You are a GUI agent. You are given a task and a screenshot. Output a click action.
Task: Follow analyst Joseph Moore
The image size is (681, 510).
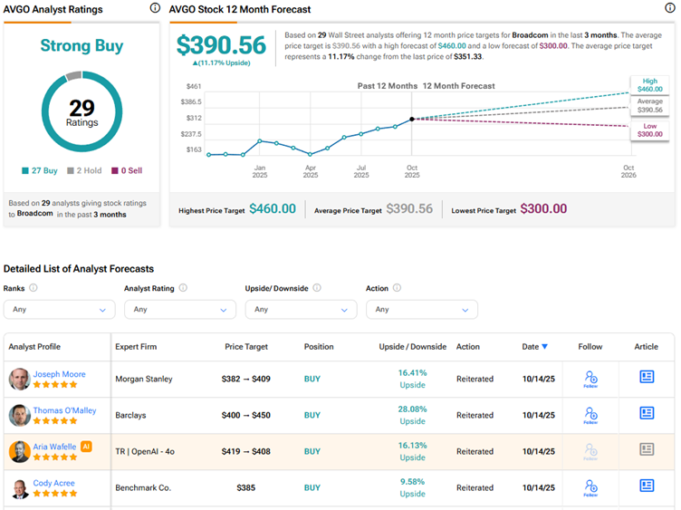point(590,379)
